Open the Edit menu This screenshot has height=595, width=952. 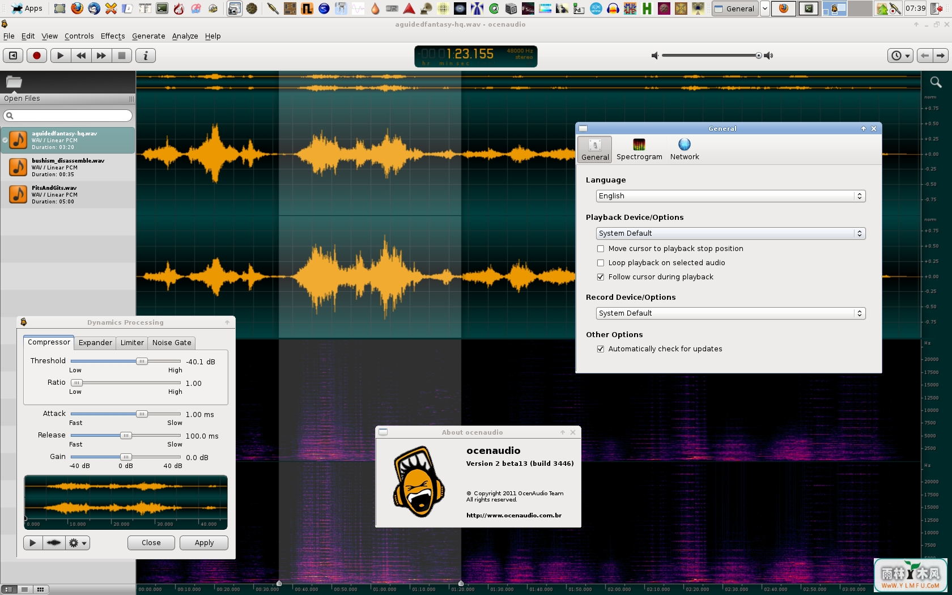click(28, 36)
